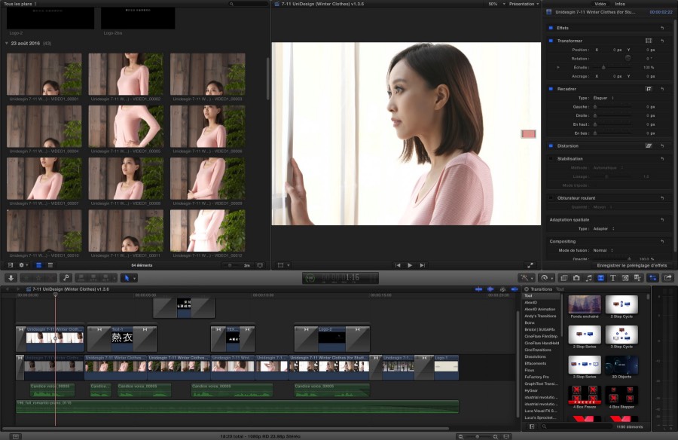The image size is (678, 440).
Task: Open the titles browser T icon
Action: point(612,278)
